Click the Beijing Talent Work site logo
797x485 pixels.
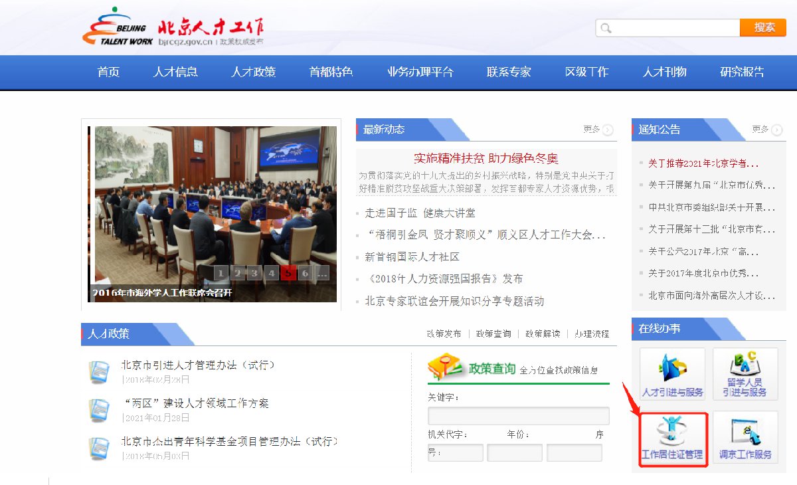point(173,28)
